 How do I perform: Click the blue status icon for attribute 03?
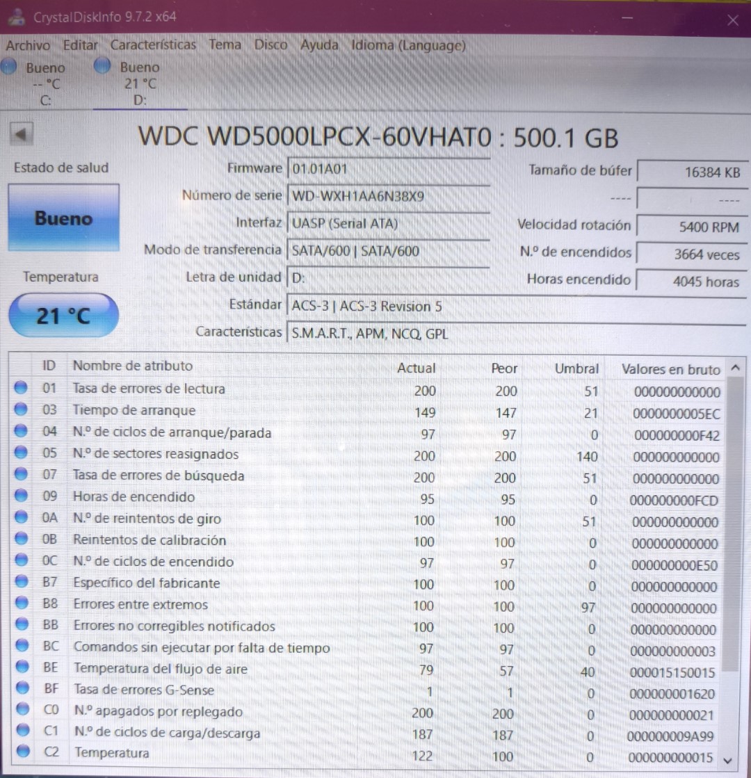(21, 409)
